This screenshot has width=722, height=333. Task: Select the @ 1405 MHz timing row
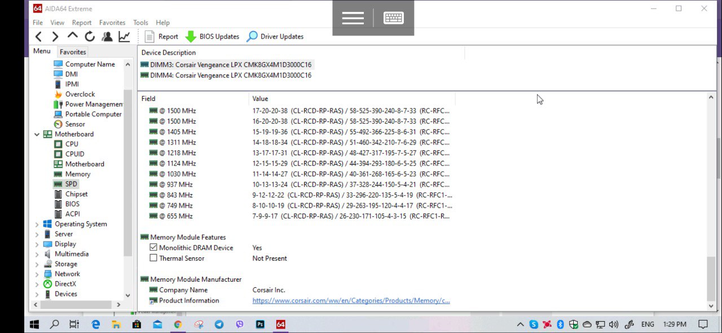[300, 132]
